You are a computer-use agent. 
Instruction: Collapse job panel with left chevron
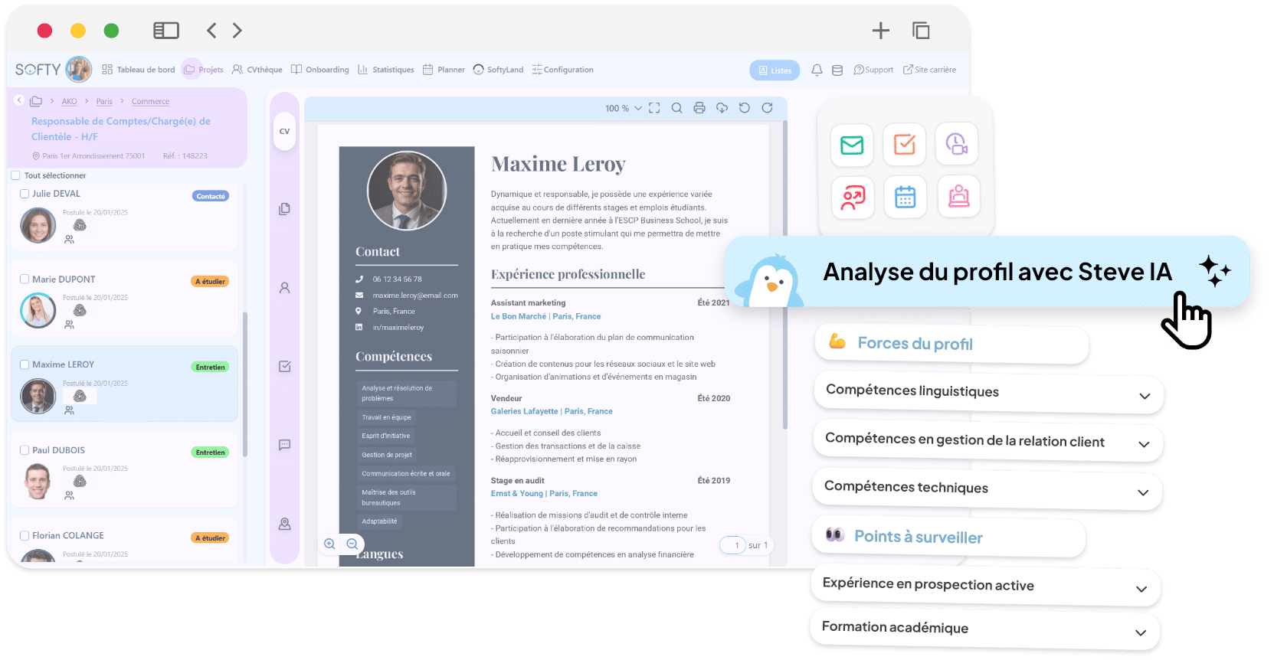click(19, 100)
